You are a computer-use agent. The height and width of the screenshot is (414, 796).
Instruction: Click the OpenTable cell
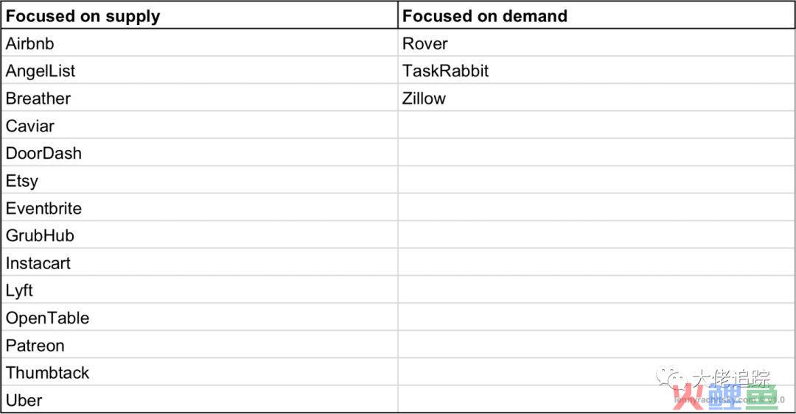199,317
